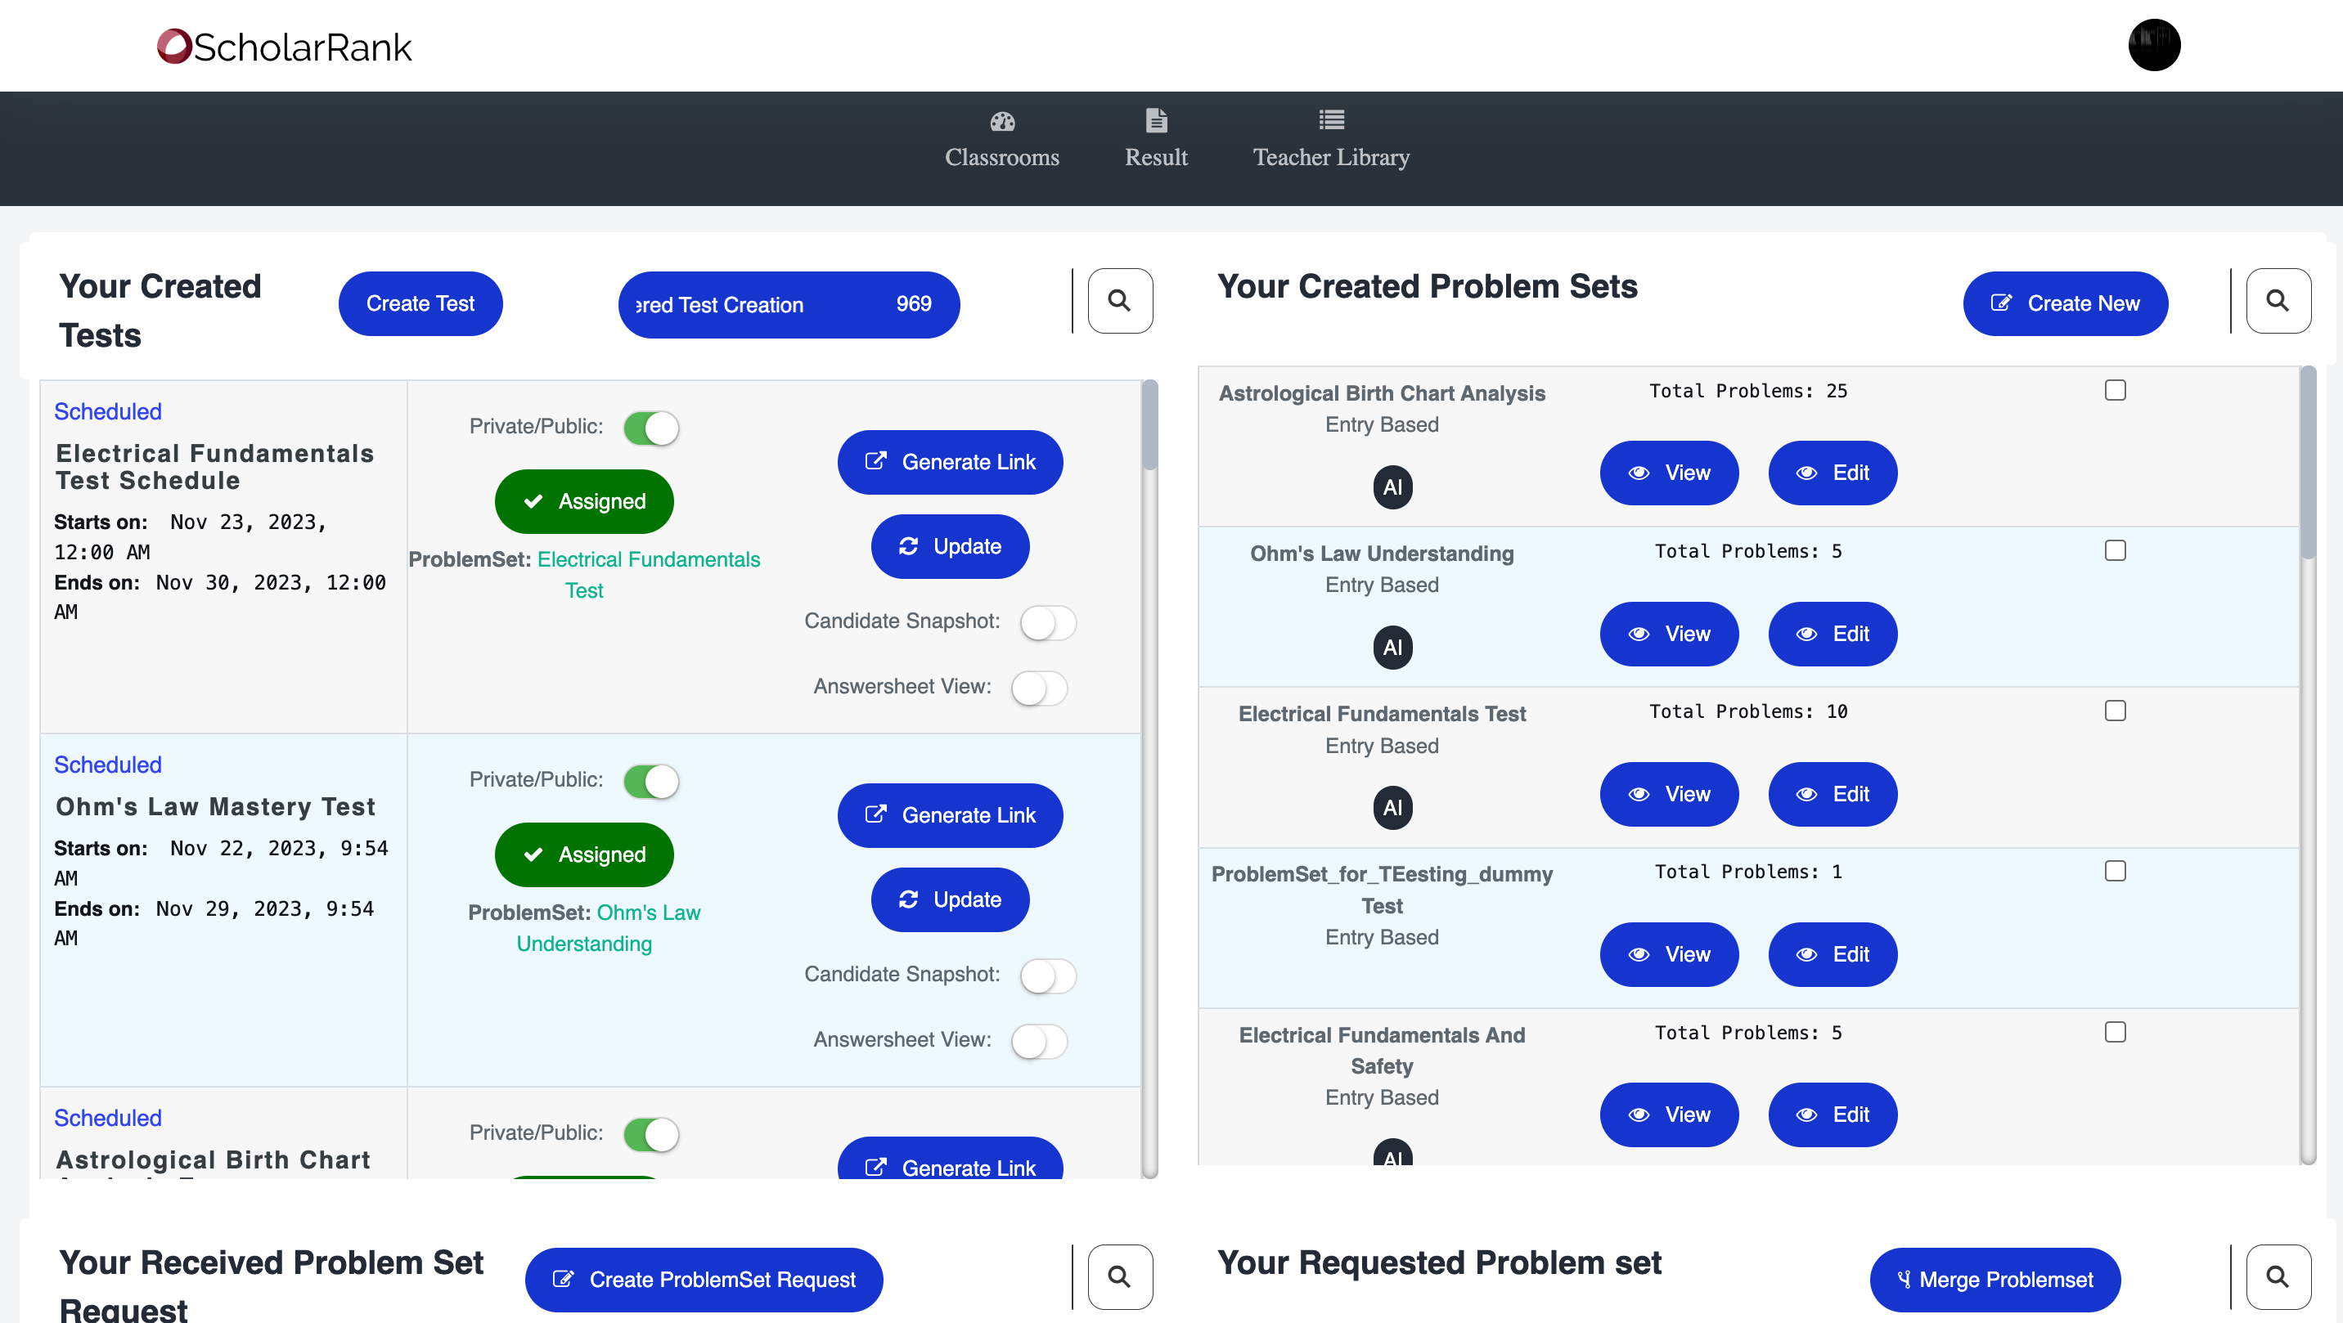Click Merge Problemset button
The width and height of the screenshot is (2343, 1323).
click(x=1994, y=1280)
